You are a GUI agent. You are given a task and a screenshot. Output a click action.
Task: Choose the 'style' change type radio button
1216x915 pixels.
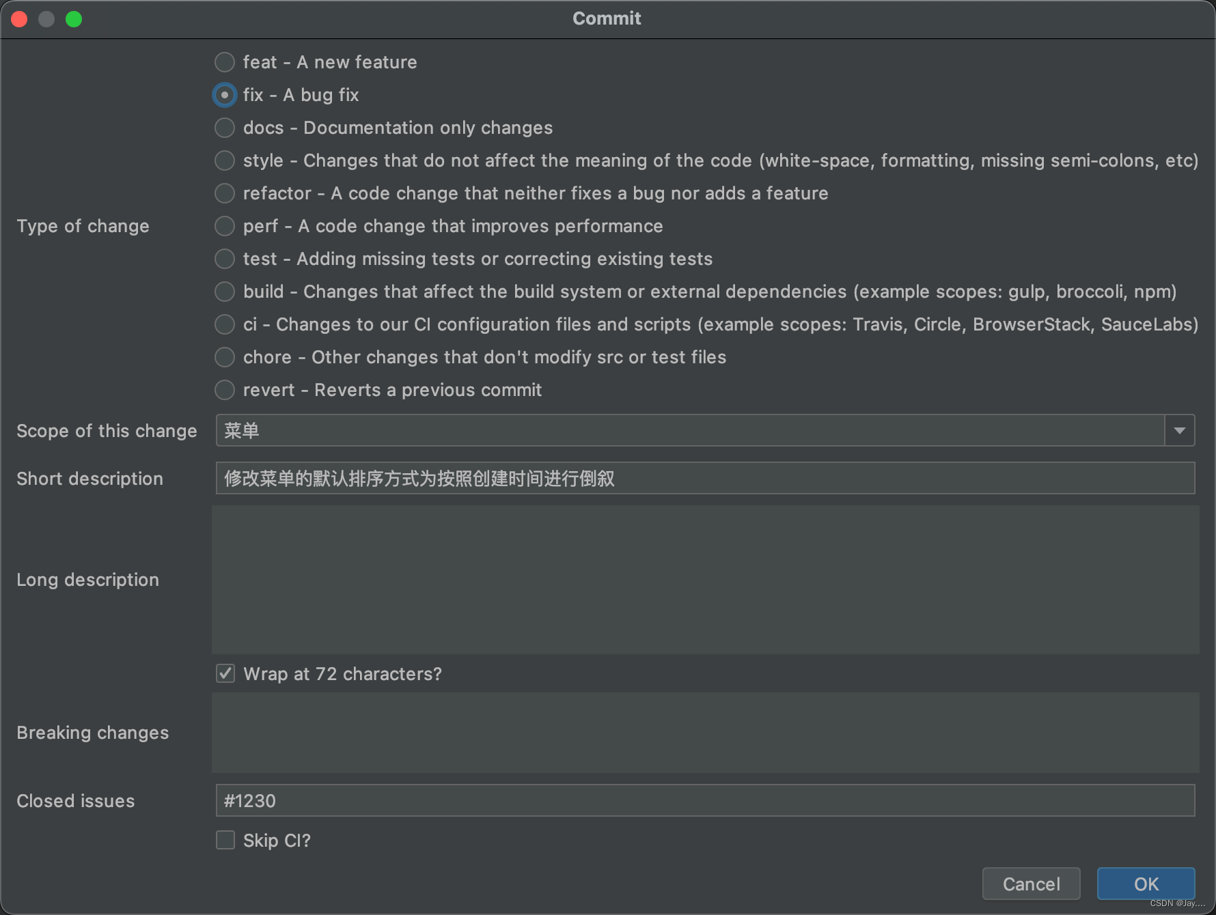[x=225, y=160]
